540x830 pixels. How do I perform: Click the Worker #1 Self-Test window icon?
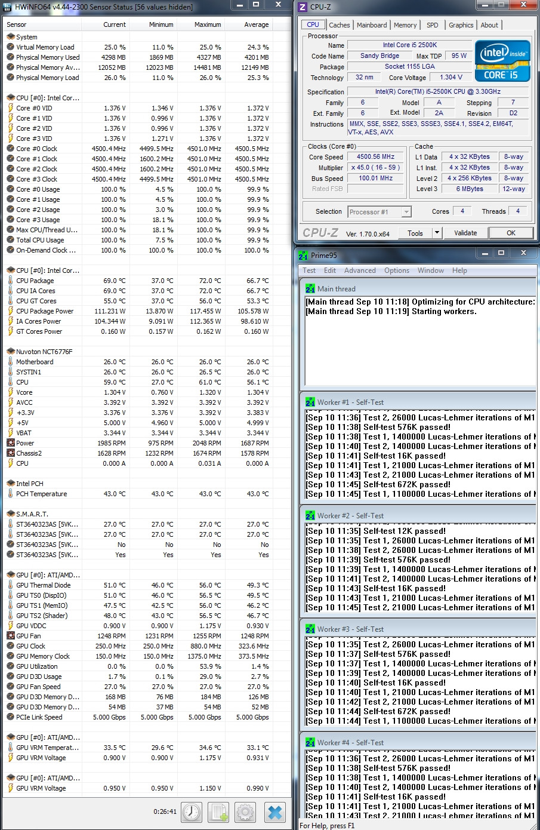point(310,402)
